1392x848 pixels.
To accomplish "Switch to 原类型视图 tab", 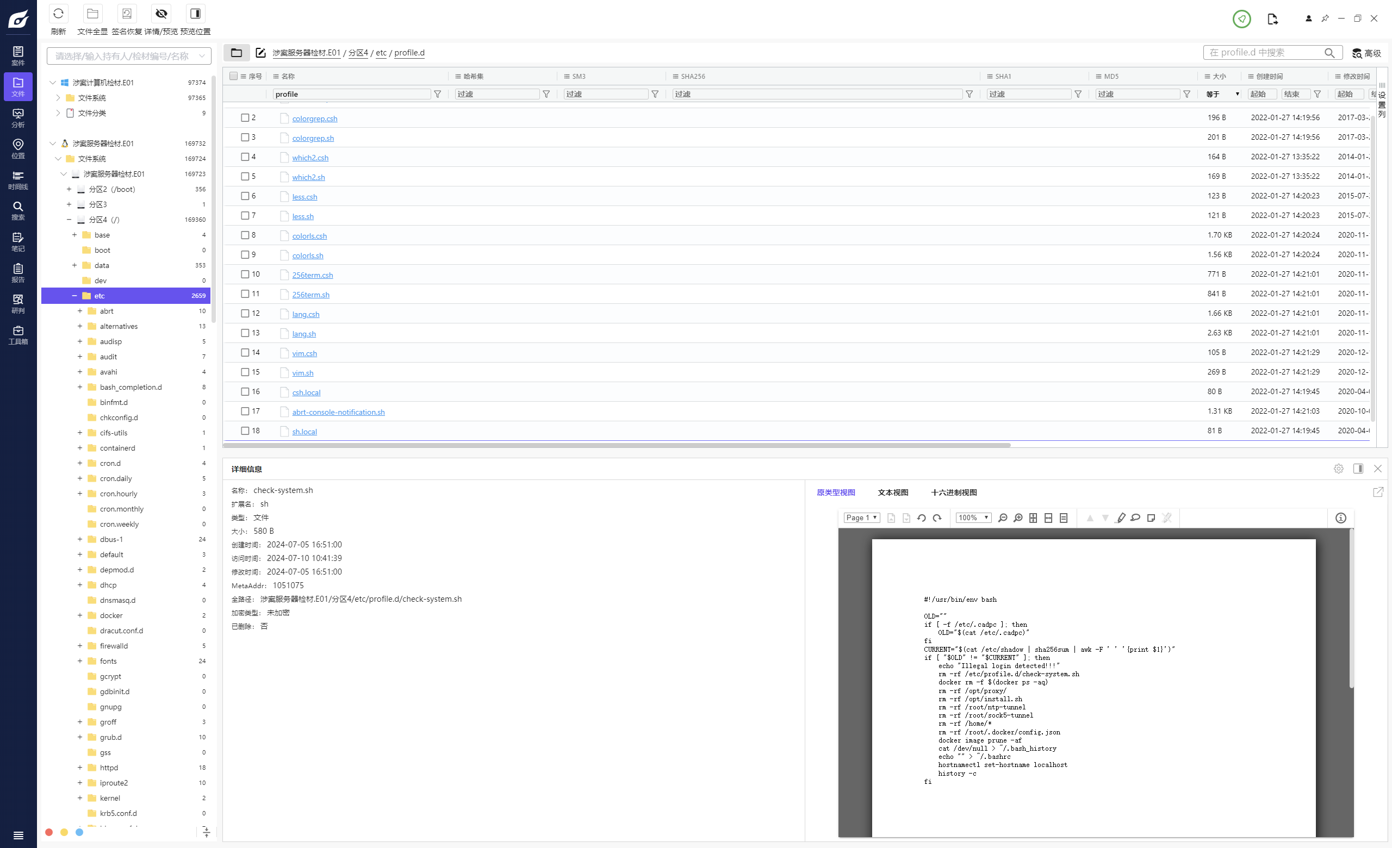I will tap(836, 492).
